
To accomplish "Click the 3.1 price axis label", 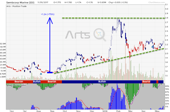I will coord(167,5).
